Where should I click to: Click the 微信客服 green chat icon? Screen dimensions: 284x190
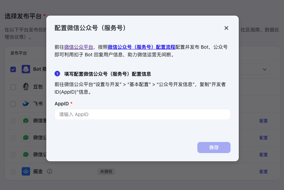coord(26,121)
